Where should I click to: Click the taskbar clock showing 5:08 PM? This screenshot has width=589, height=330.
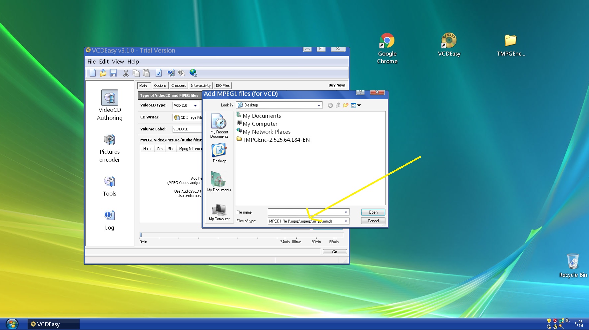(579, 324)
